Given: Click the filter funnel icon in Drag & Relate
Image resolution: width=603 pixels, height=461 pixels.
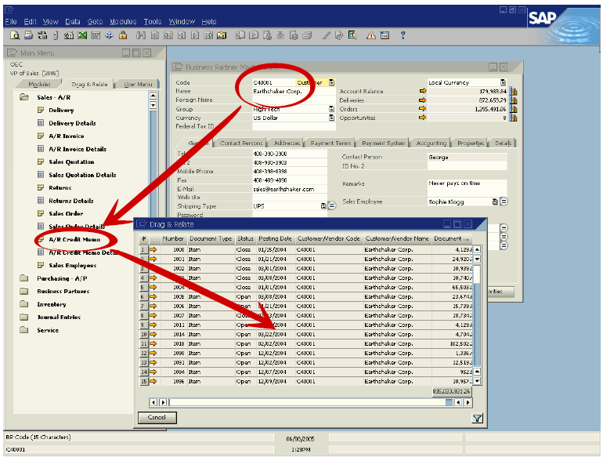Looking at the screenshot, I should [x=477, y=418].
